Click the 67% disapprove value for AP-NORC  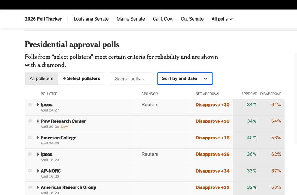click(x=276, y=171)
